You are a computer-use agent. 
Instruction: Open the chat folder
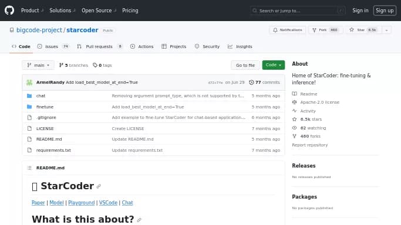click(x=41, y=96)
